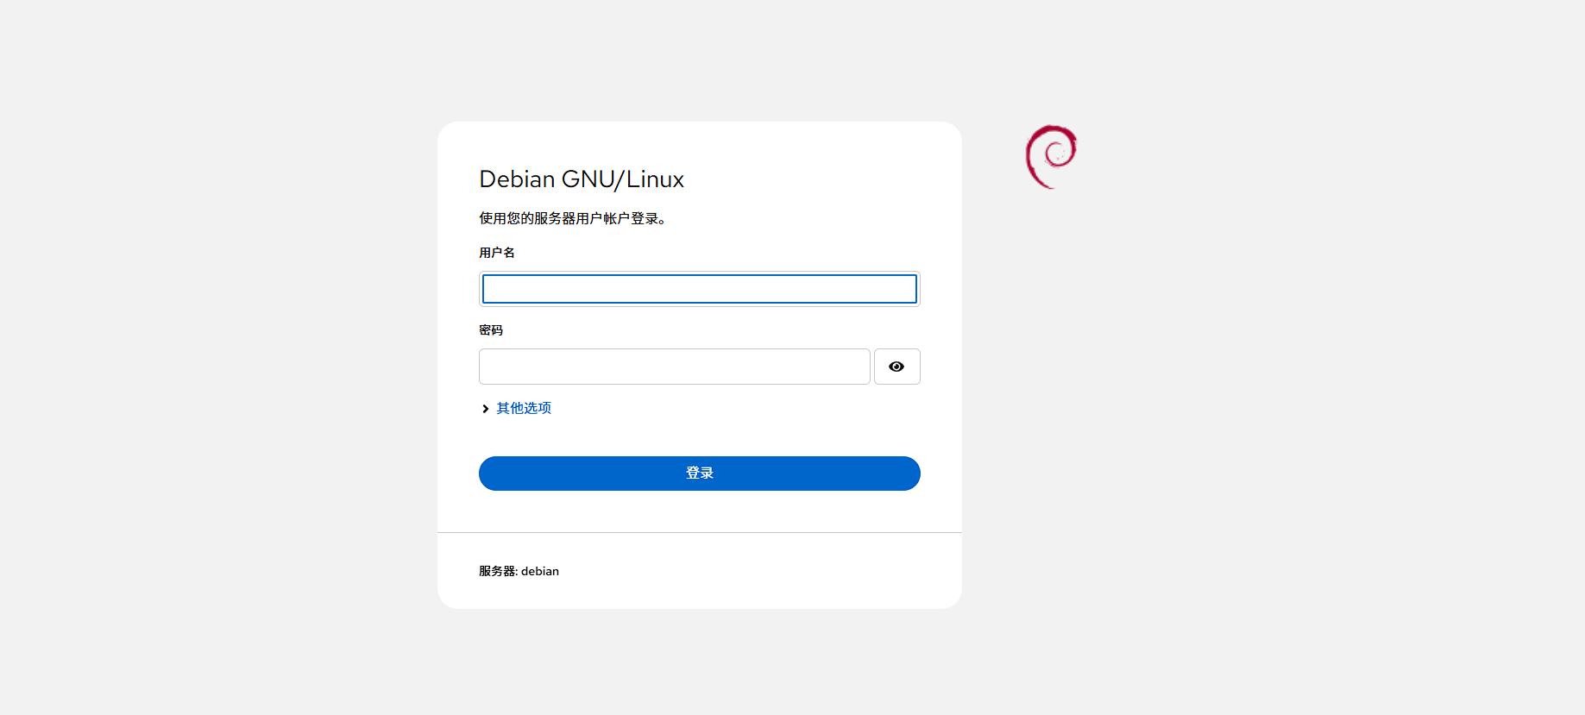Image resolution: width=1585 pixels, height=715 pixels.
Task: Click the 使用您的服务器用户帐户登录 instruction text
Action: point(572,218)
